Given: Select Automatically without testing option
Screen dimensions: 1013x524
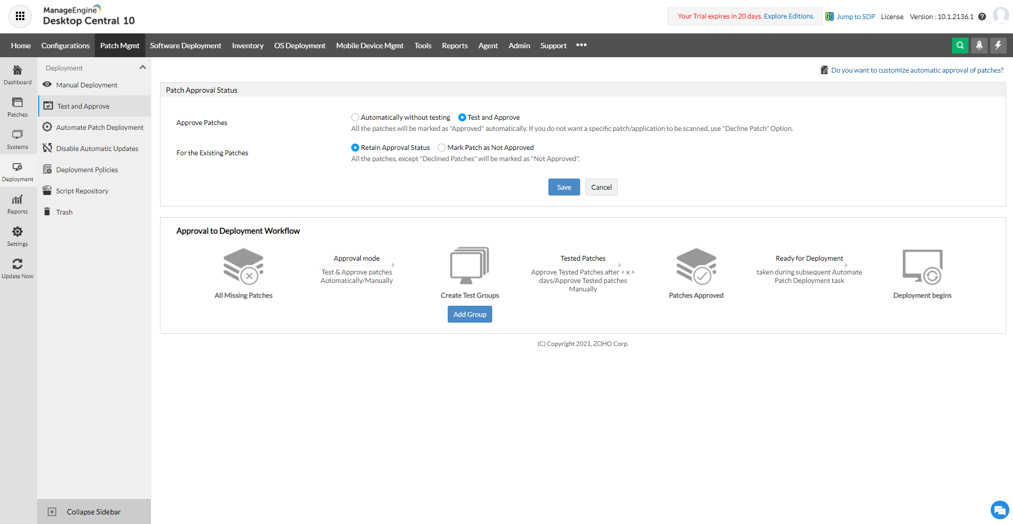Looking at the screenshot, I should [355, 117].
